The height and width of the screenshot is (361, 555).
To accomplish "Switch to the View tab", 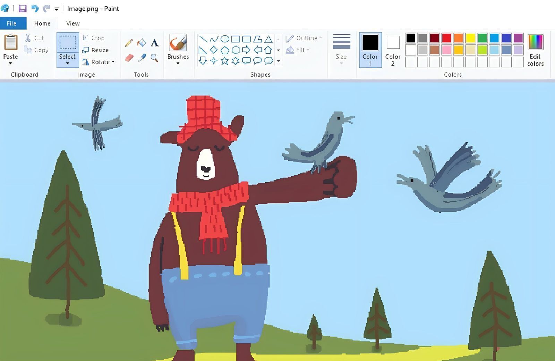I will click(73, 23).
